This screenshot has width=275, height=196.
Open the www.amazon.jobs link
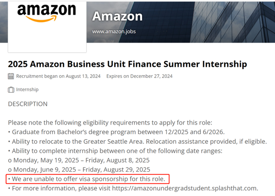click(x=114, y=32)
